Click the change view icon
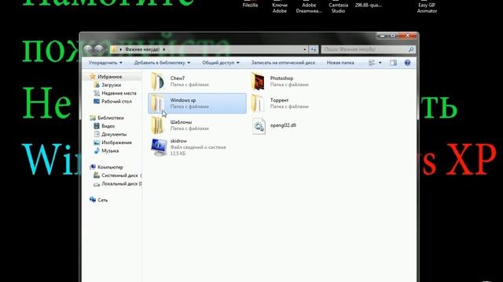Image resolution: width=503 pixels, height=282 pixels. point(372,63)
